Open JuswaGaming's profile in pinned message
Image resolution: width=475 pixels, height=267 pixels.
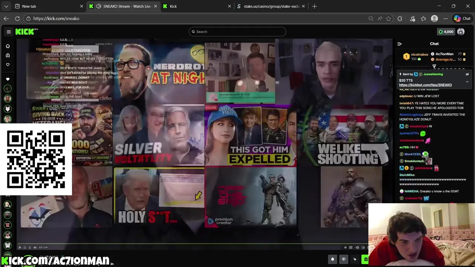[x=433, y=74]
